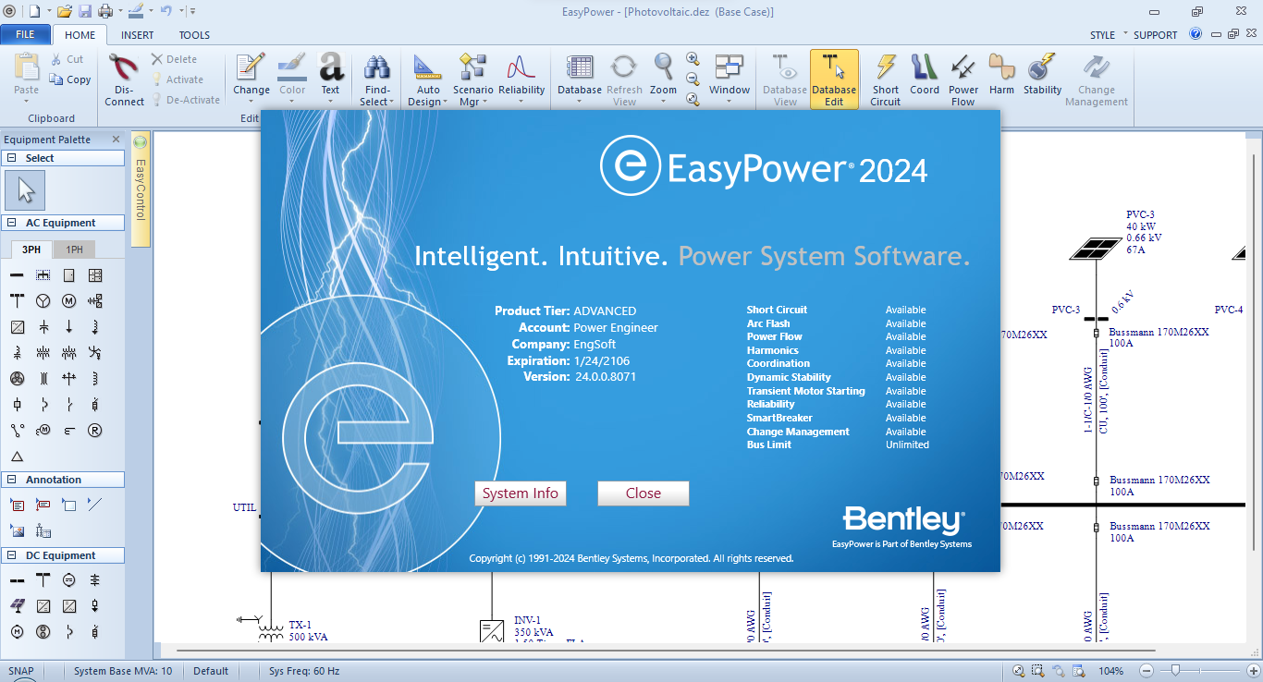Viewport: 1263px width, 682px height.
Task: Click the zoom slider minus button
Action: [x=1147, y=671]
